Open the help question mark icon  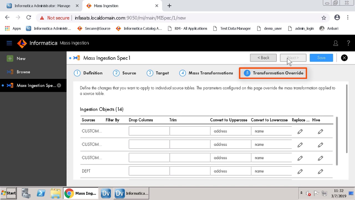348,43
